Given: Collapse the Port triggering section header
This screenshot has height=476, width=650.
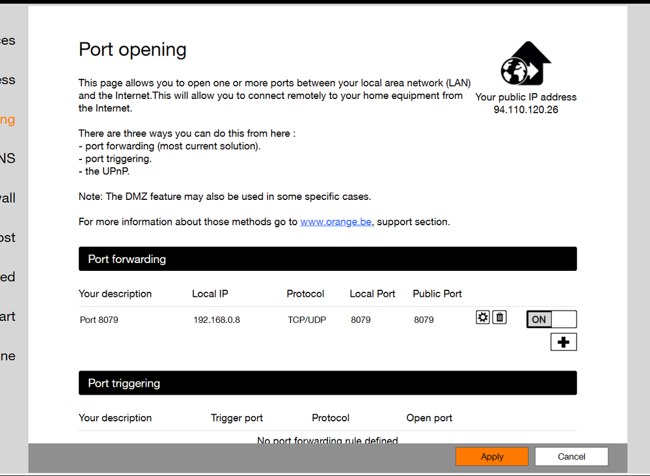Looking at the screenshot, I should (x=327, y=383).
